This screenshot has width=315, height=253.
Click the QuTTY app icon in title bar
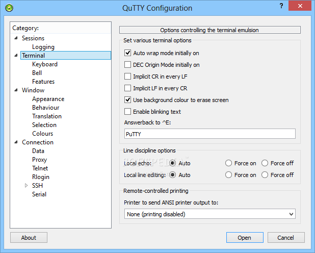pos(9,8)
